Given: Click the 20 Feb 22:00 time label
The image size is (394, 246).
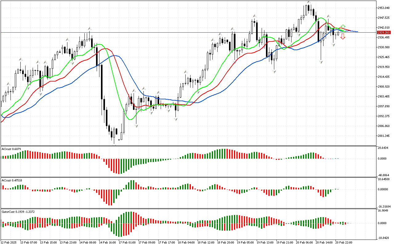Looking at the screenshot, I should pyautogui.click(x=344, y=243).
